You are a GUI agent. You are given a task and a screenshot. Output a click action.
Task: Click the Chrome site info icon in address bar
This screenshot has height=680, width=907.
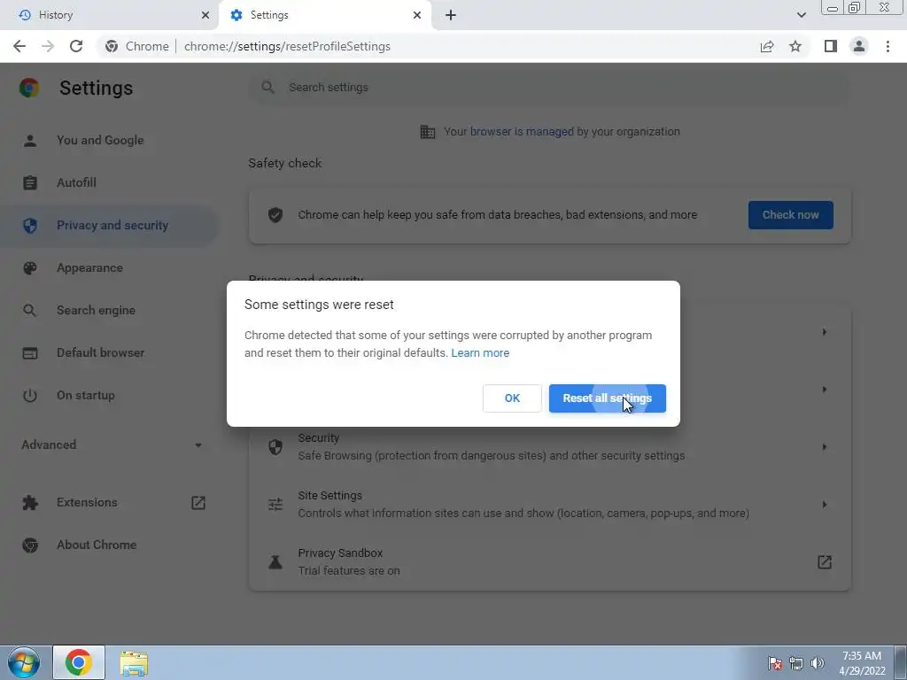(x=112, y=46)
